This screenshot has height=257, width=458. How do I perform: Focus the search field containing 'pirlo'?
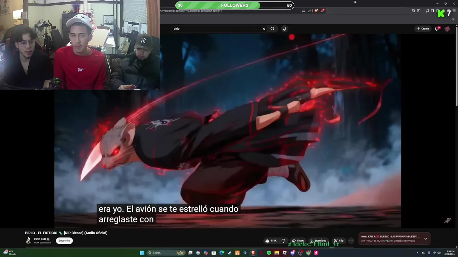click(x=216, y=29)
